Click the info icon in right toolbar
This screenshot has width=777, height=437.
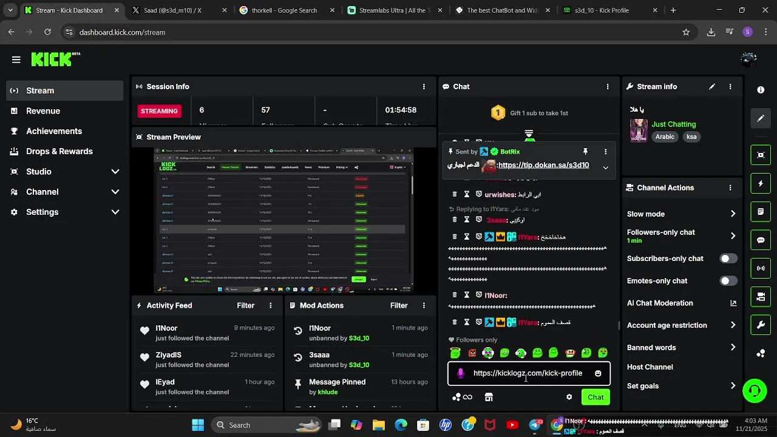[761, 90]
